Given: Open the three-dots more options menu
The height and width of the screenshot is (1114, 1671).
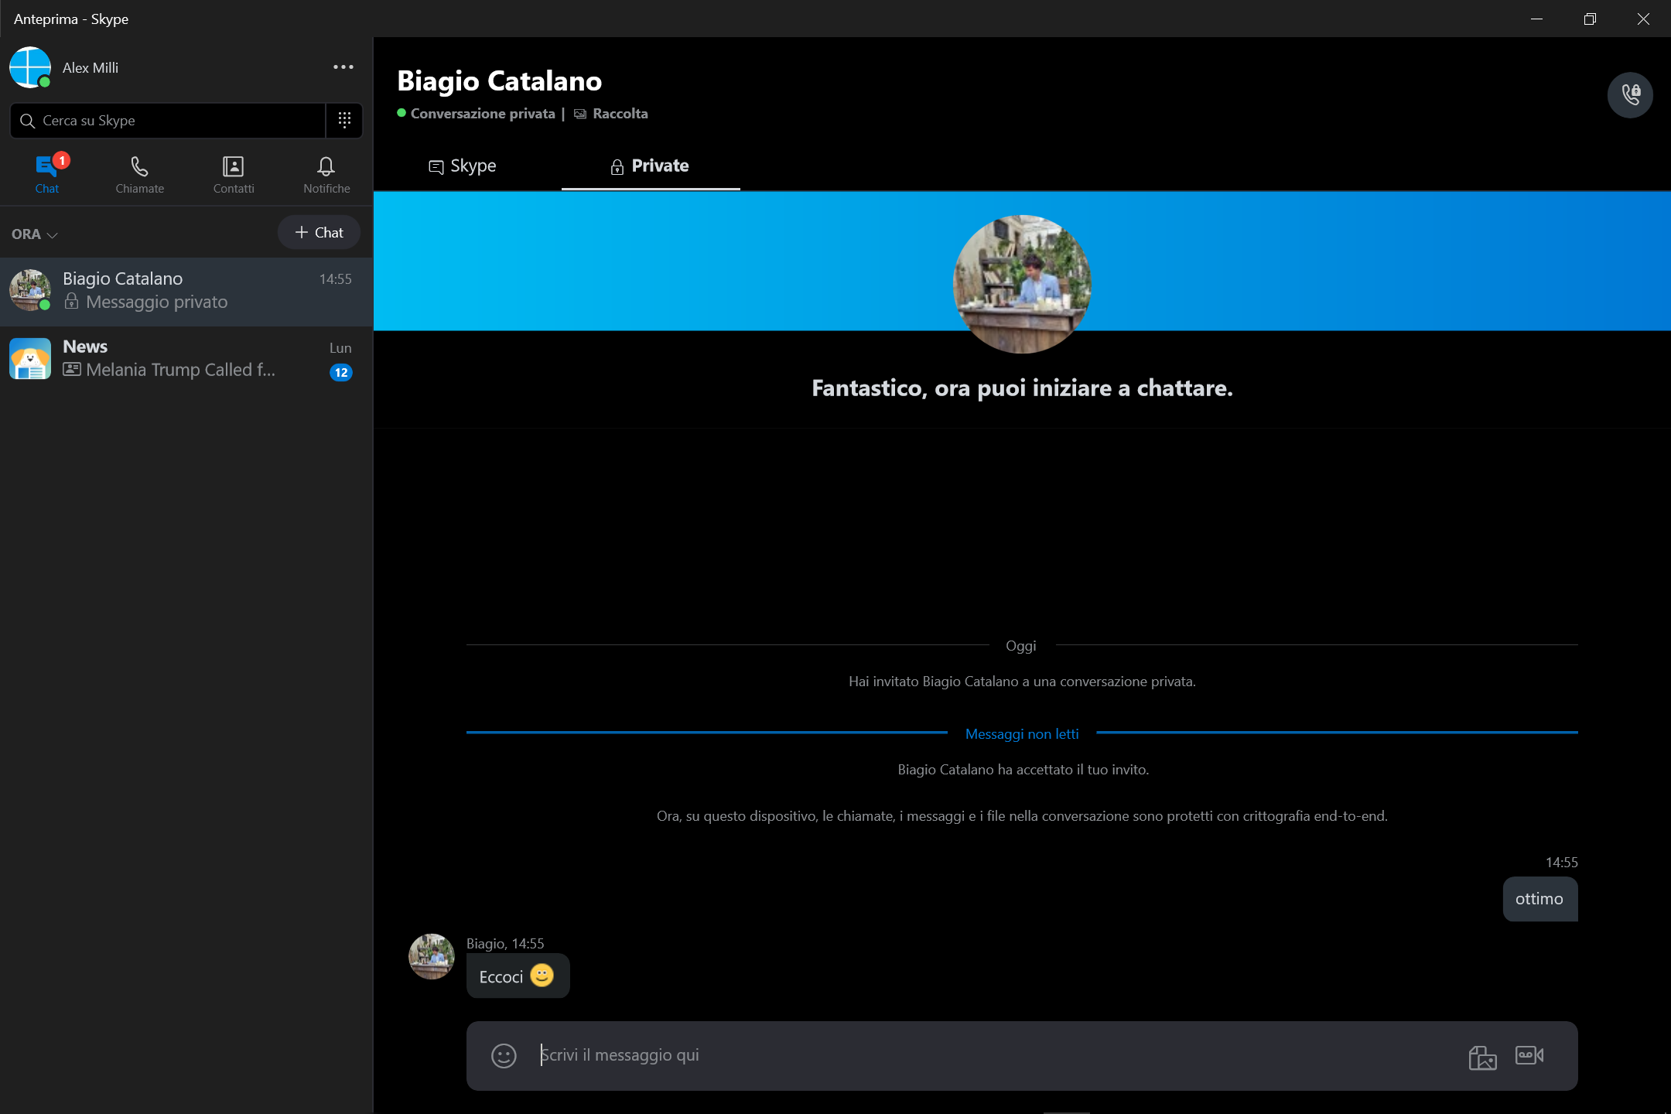Looking at the screenshot, I should (x=343, y=67).
